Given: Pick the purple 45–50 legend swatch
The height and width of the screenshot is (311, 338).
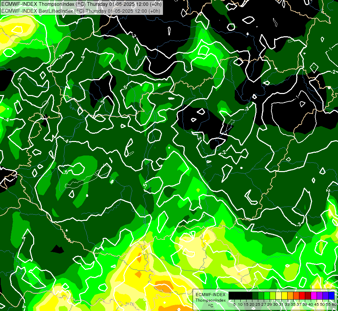Looking at the screenshot, I should [x=320, y=295].
